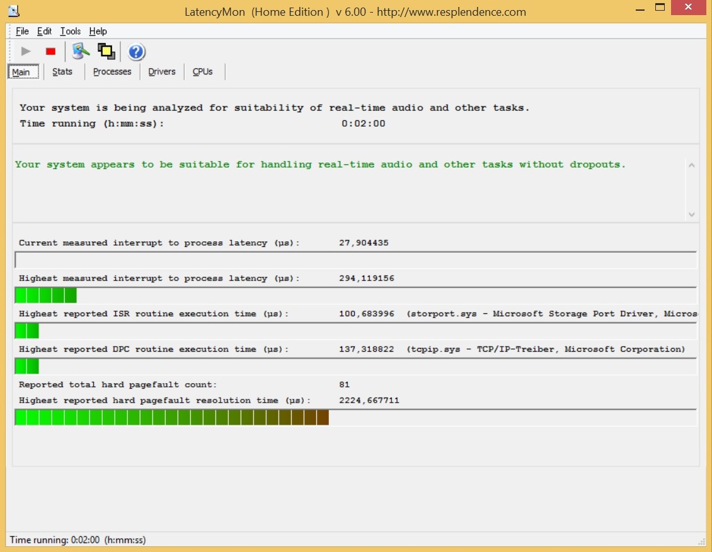Click the pagefault resolution value 2224,667711

click(369, 400)
